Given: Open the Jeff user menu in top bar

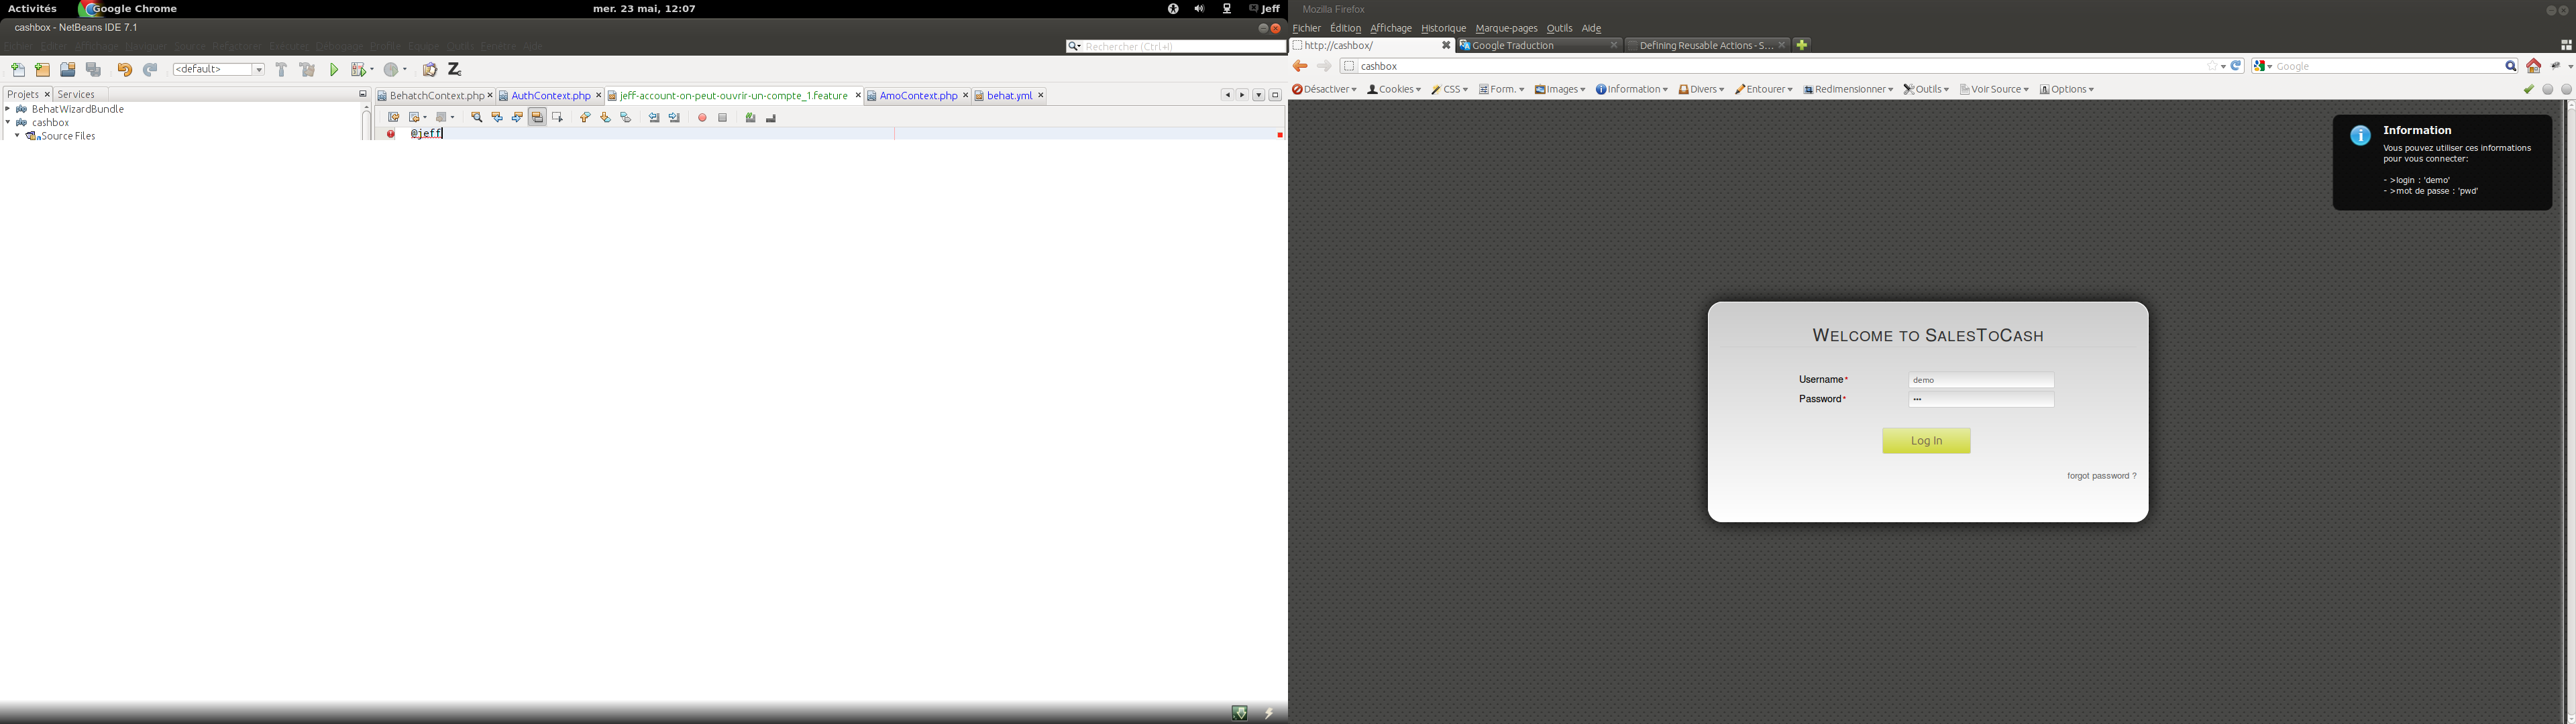Looking at the screenshot, I should pyautogui.click(x=1264, y=9).
